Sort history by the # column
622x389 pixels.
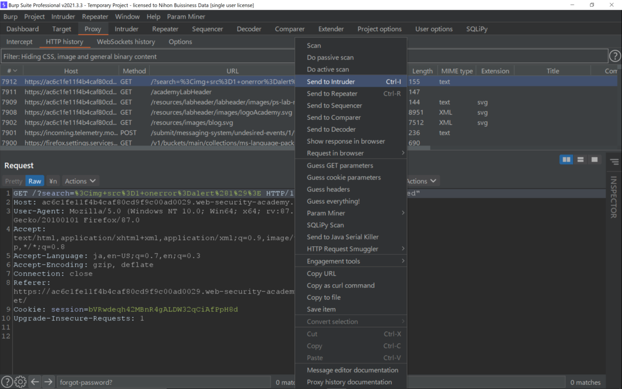11,71
